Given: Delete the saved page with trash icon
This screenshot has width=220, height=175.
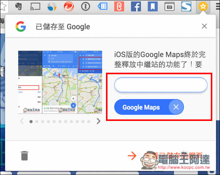Looking at the screenshot, I should coord(24,156).
